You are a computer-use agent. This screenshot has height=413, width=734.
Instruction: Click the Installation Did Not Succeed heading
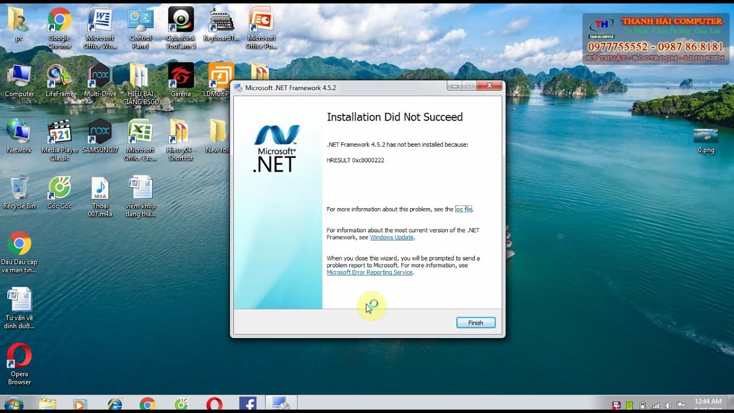click(x=395, y=117)
